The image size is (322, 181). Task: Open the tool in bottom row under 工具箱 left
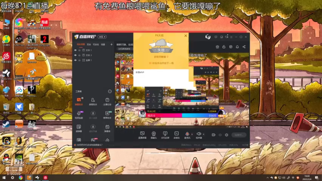coord(78,140)
